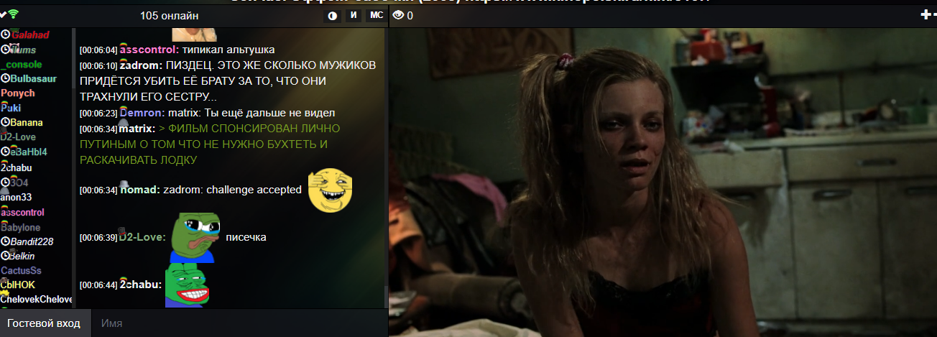Viewport: 937px width, 337px height.
Task: Toggle the user list via "105 онлайн"
Action: point(170,16)
